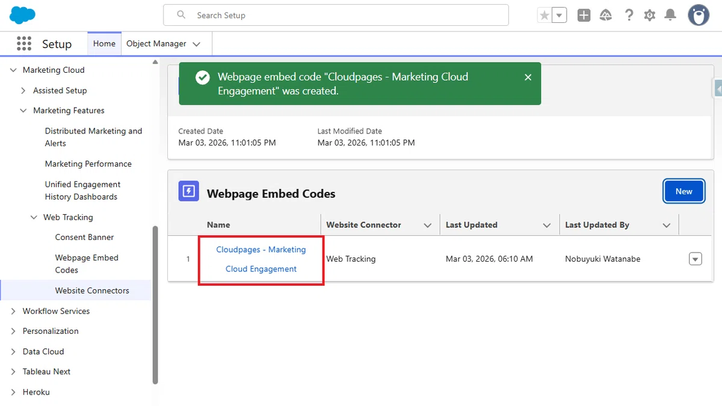
Task: Open Webpage Embed Codes in the sidebar
Action: point(87,264)
